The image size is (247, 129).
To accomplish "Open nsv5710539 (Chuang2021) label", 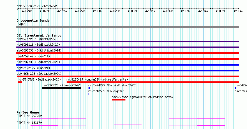I will coord(107,91).
